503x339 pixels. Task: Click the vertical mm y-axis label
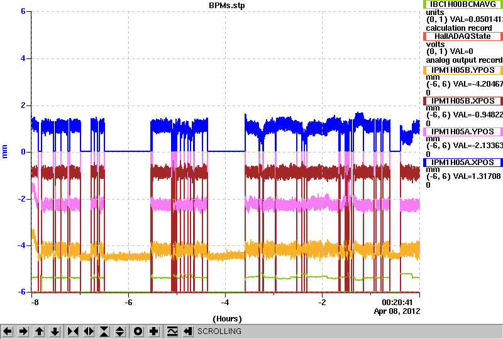(5, 151)
